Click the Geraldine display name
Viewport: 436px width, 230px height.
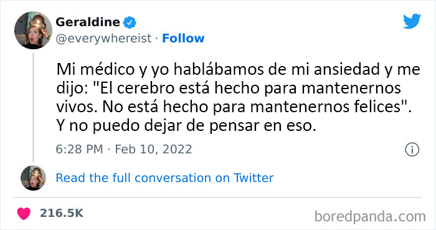[88, 22]
